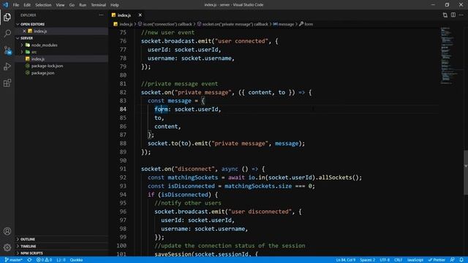Click the Explorer more actions ellipsis

click(x=101, y=15)
